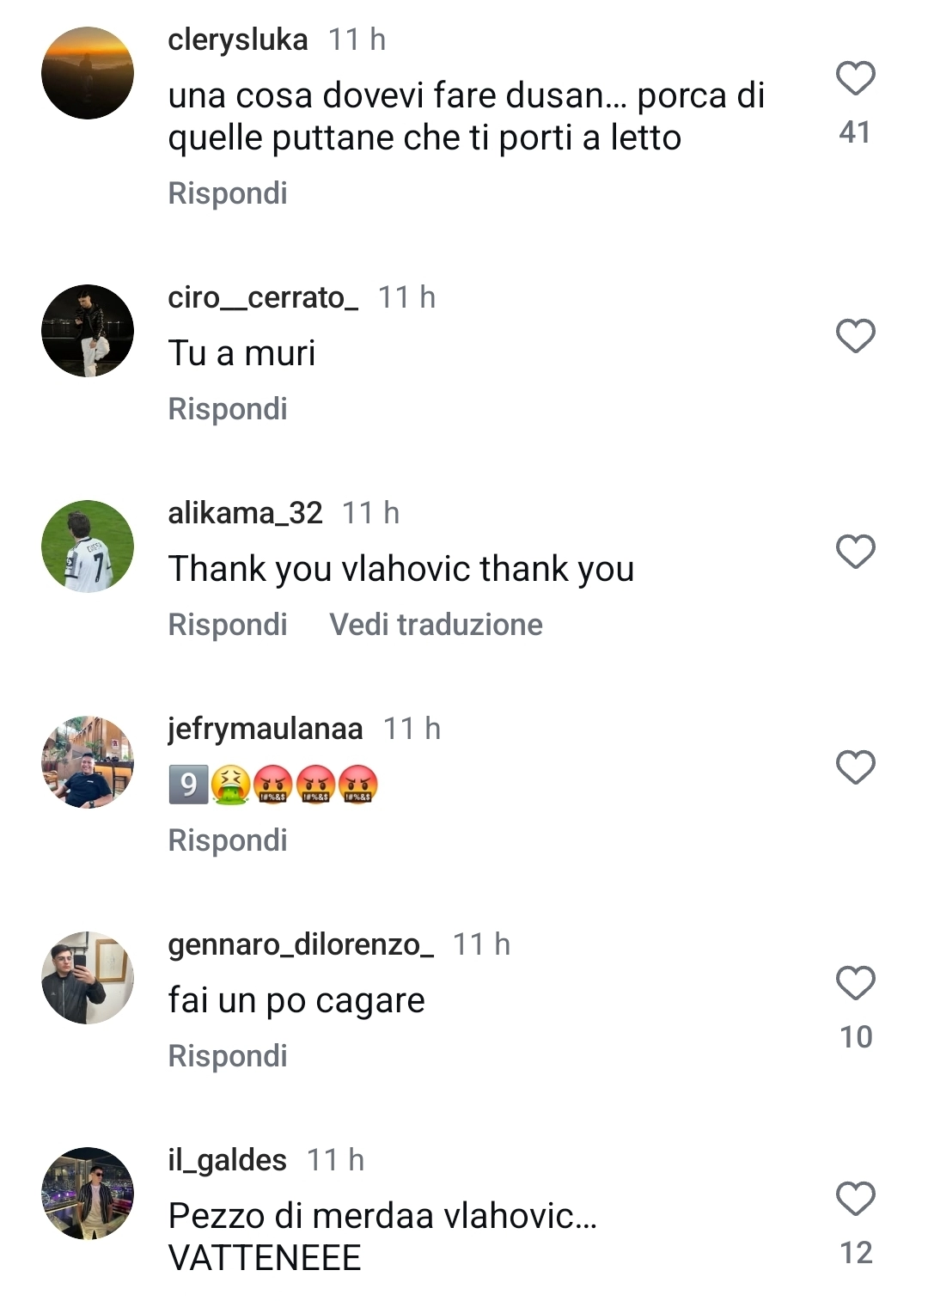Open the 41 likes count on clerysluka's comment
Viewport: 928px width, 1301px height.
[x=856, y=132]
